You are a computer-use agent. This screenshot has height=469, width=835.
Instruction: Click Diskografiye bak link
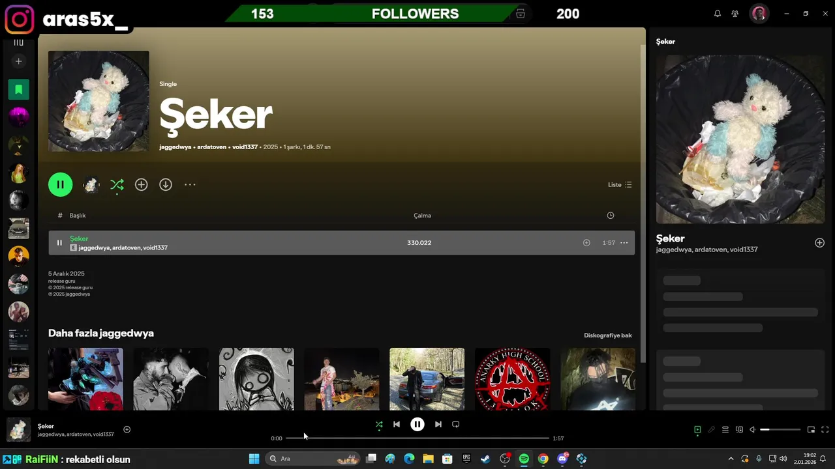608,335
